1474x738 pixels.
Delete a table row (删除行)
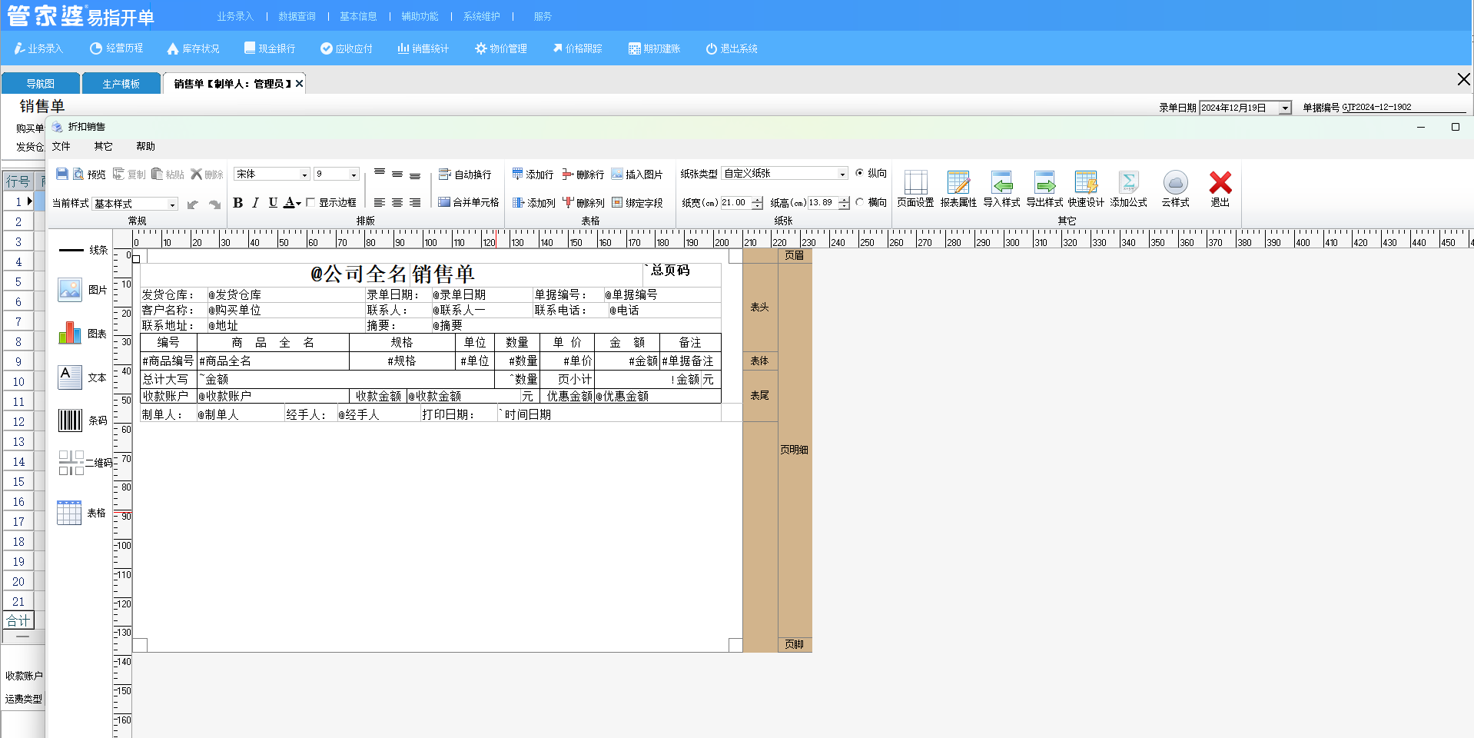583,175
